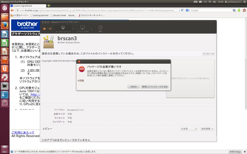
Task: Click the Firefox back arrow
Action: point(12,10)
